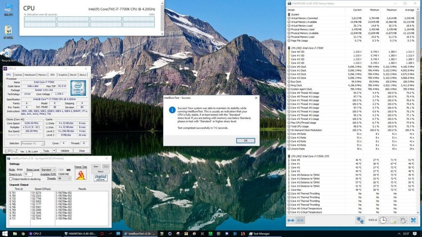This screenshot has height=237, width=422.
Task: Select the Ring Clock sensor row
Action: [x=351, y=85]
